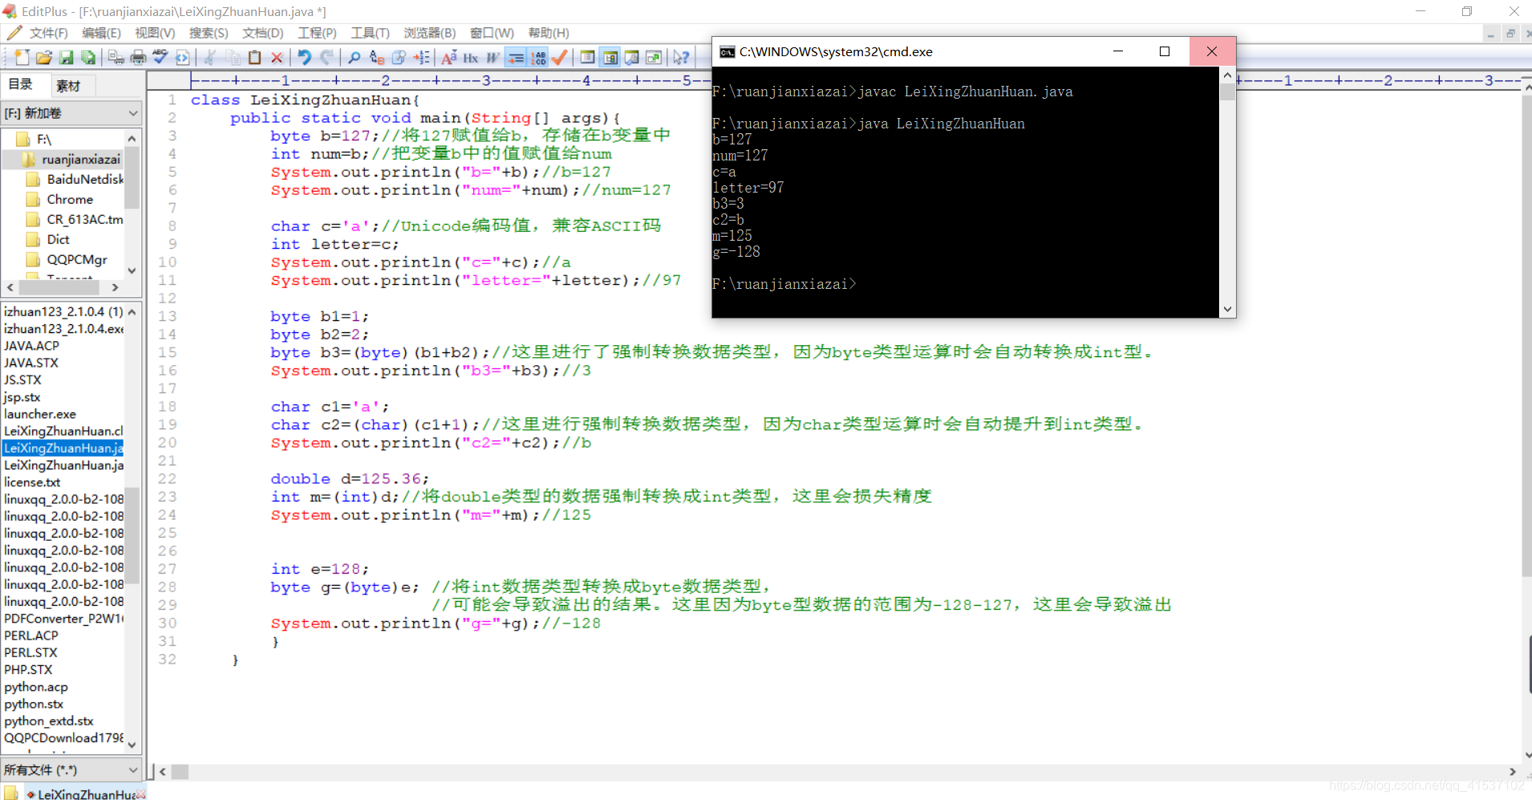This screenshot has height=800, width=1532.
Task: Toggle the Auto Indent toolbar button
Action: 516,57
